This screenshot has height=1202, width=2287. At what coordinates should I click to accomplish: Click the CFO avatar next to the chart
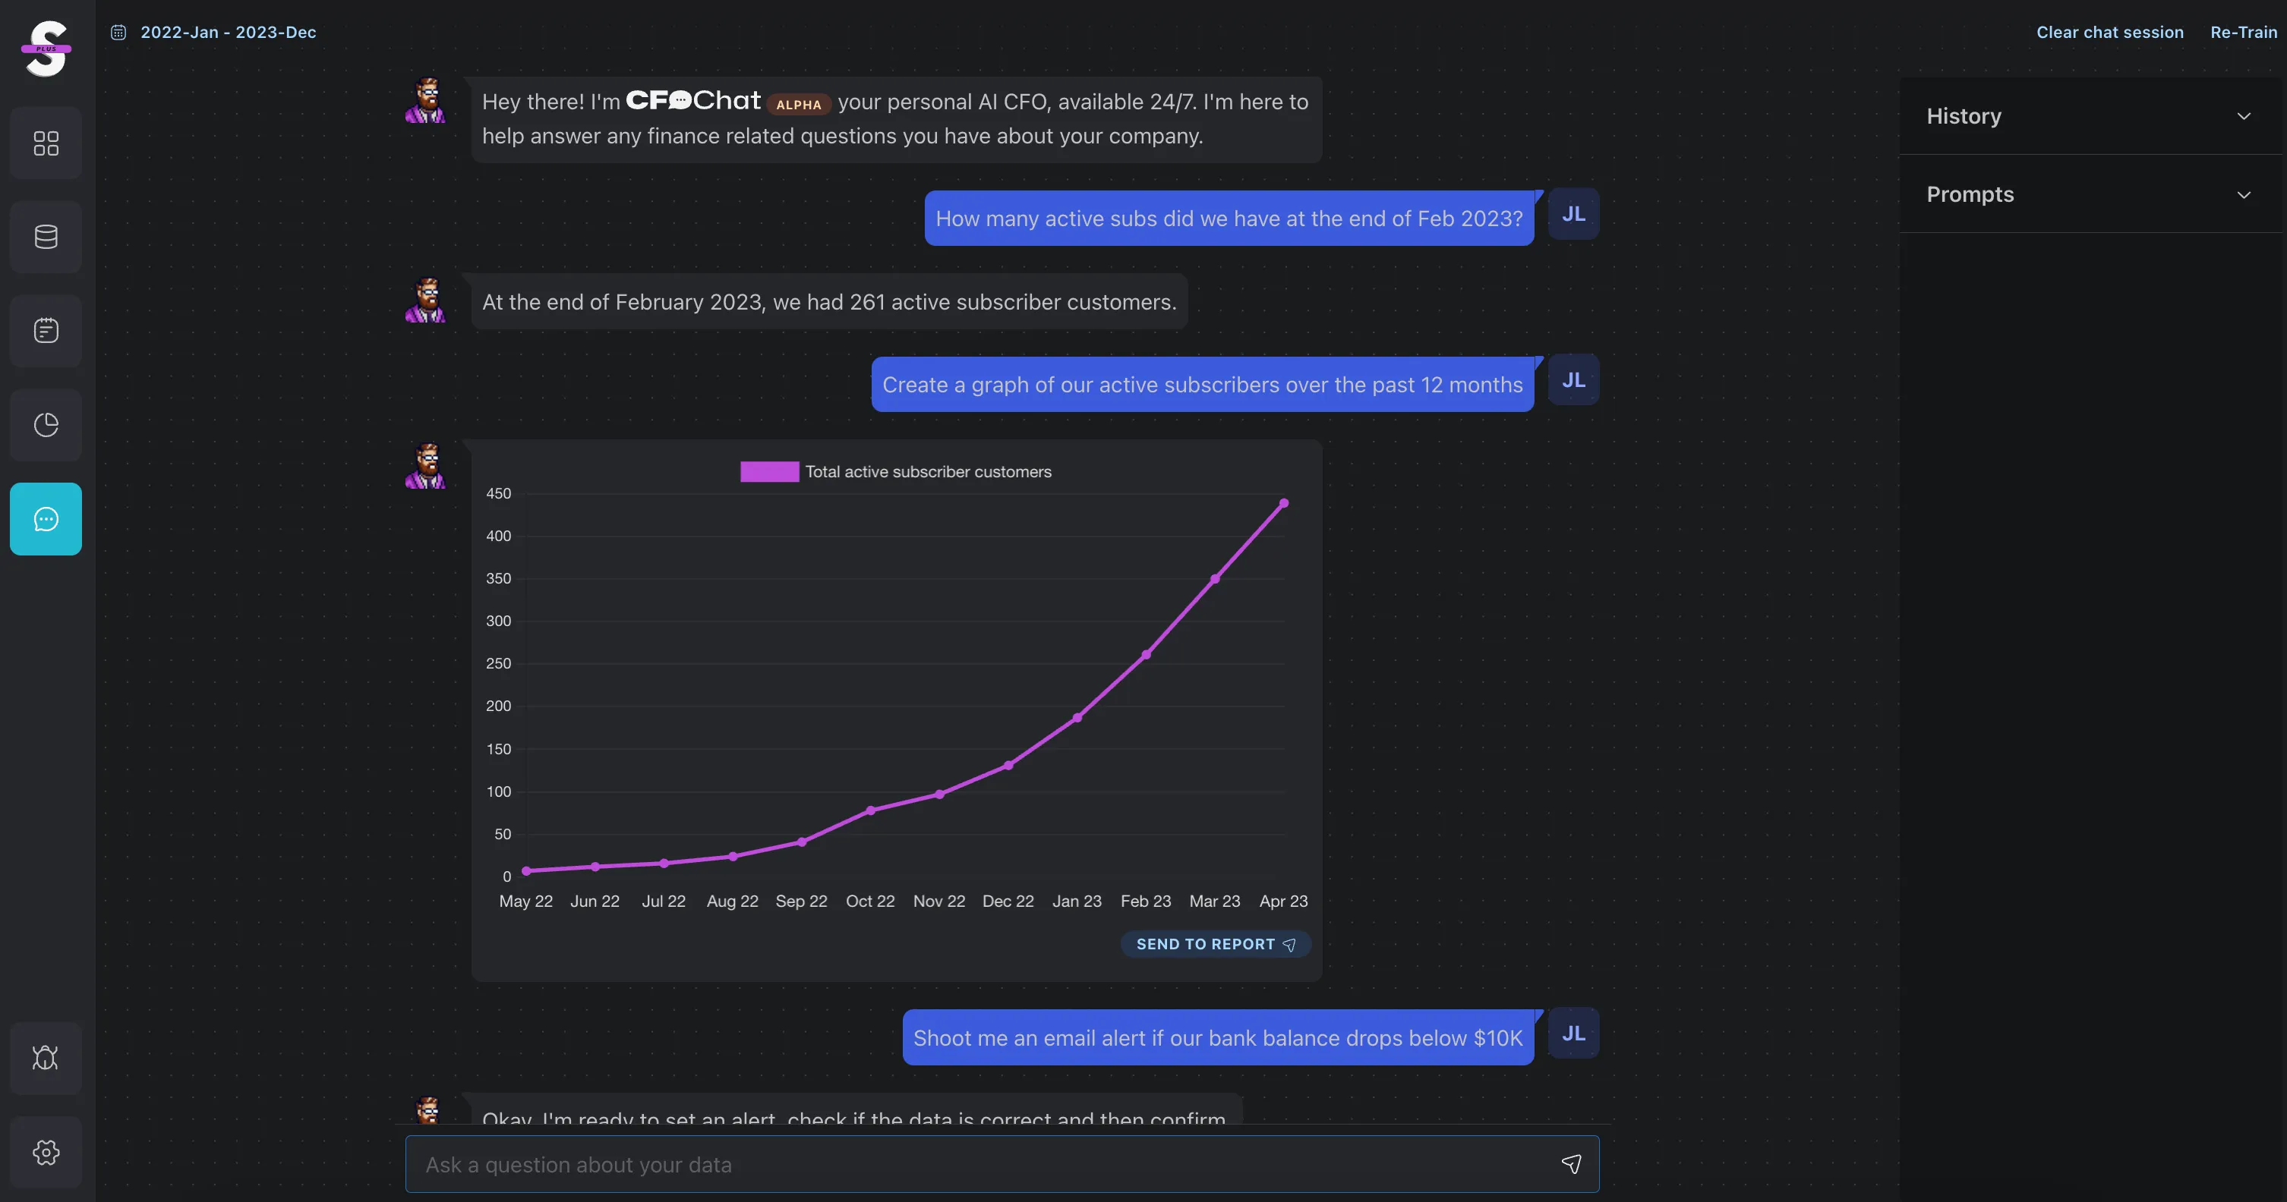(426, 465)
